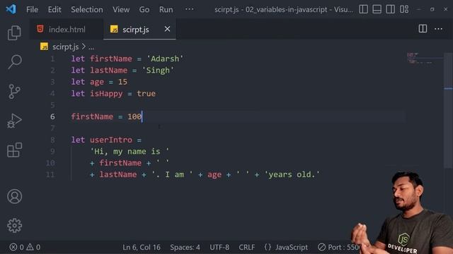Click line number 6 in gutter

click(x=52, y=116)
